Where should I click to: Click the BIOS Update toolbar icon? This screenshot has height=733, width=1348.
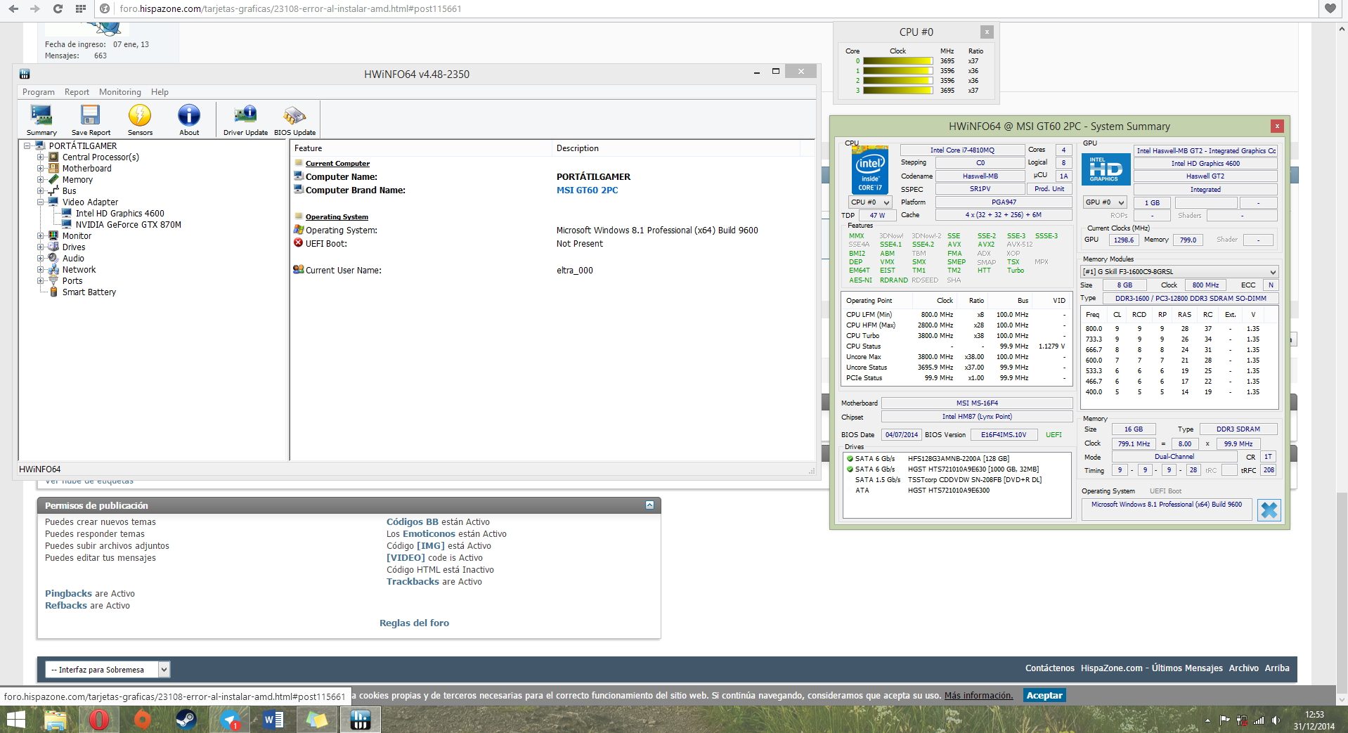294,119
